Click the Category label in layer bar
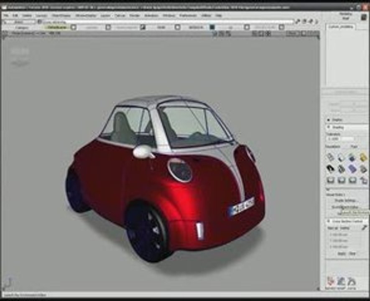370x301 pixels. tap(21, 28)
